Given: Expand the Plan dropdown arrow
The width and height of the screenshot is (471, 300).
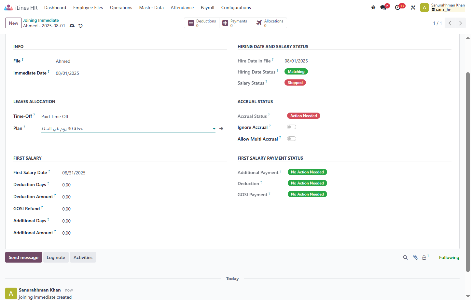Looking at the screenshot, I should click(214, 129).
